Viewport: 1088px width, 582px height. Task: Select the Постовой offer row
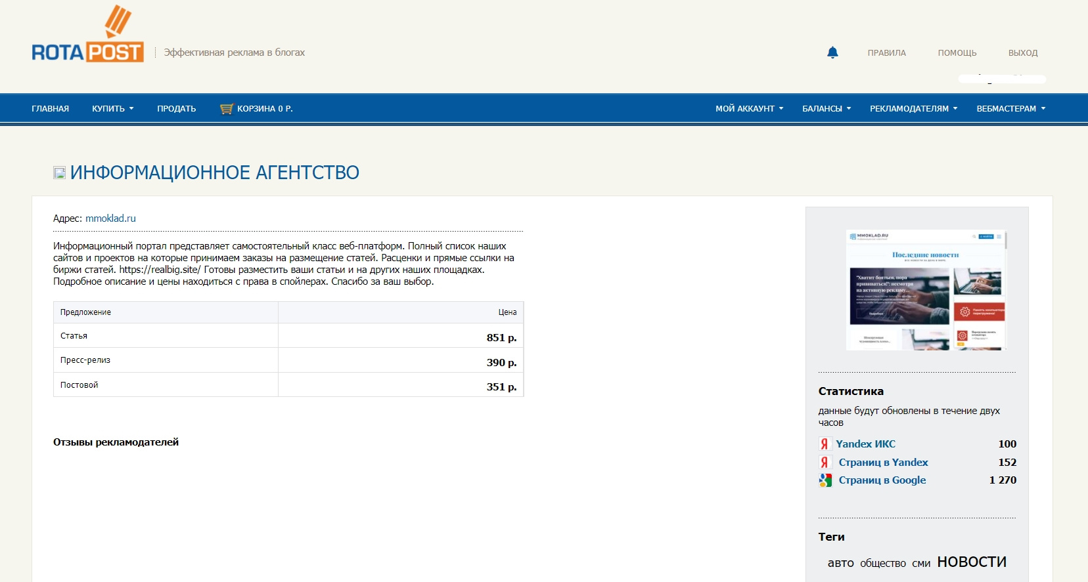click(288, 385)
